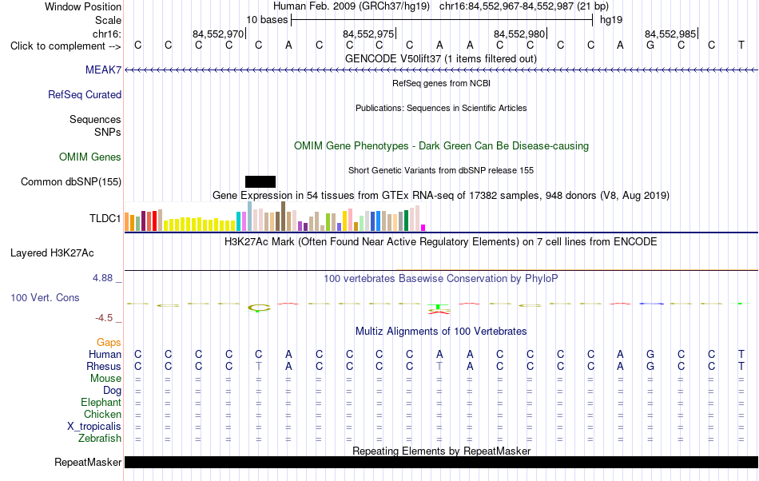Click the Multiz Alignments of 100 Vertebrates title

click(x=441, y=332)
